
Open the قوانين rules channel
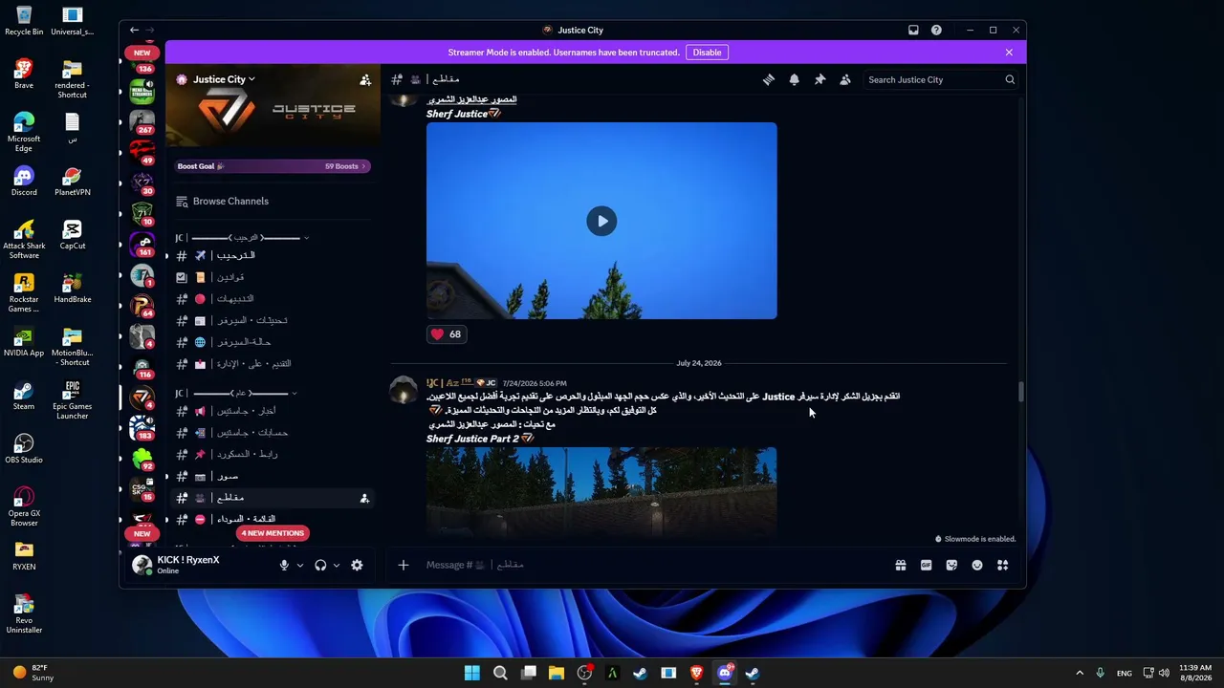272,277
